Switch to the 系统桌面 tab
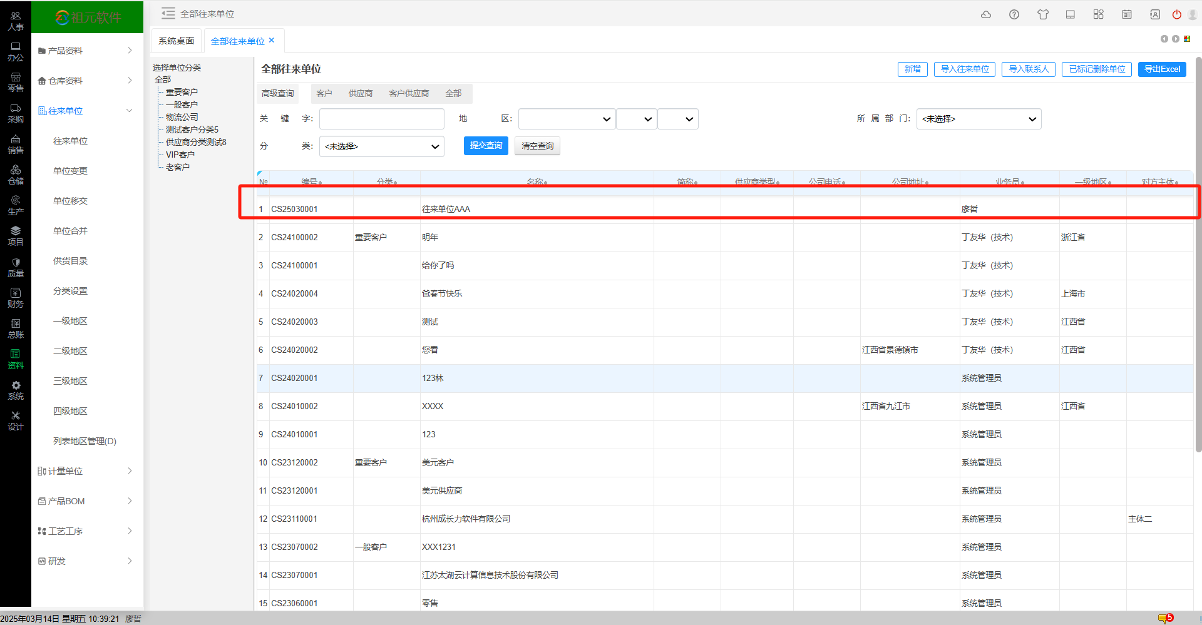This screenshot has height=625, width=1202. [177, 41]
